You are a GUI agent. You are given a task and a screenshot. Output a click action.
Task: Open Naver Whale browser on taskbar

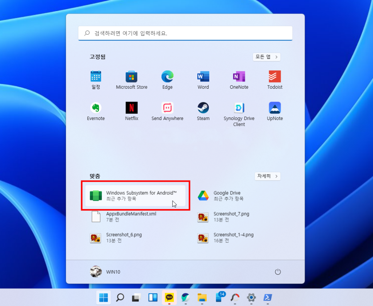tap(186, 298)
